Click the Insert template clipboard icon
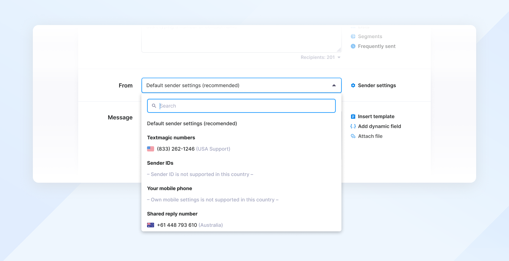The width and height of the screenshot is (509, 261). [x=353, y=116]
